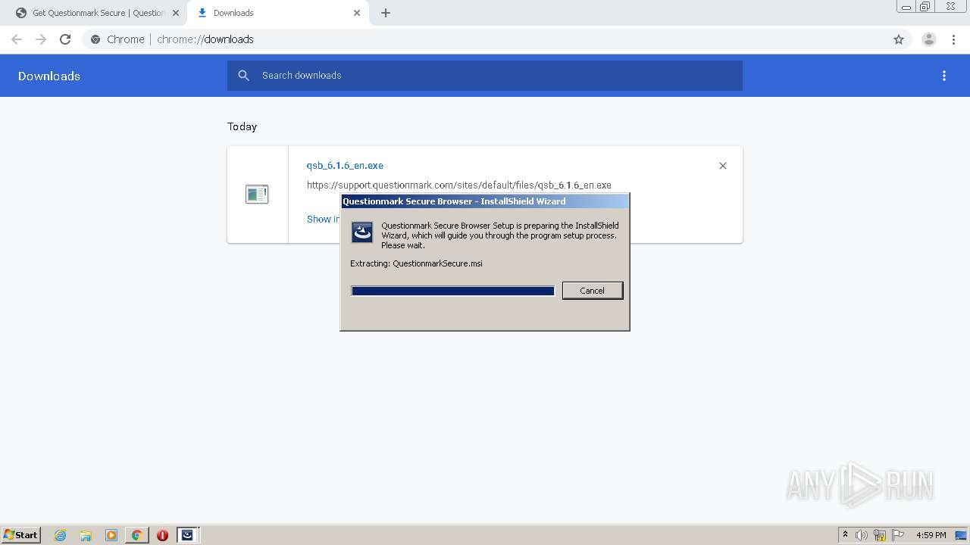970x545 pixels.
Task: Open Windows Explorer from the taskbar
Action: point(86,535)
